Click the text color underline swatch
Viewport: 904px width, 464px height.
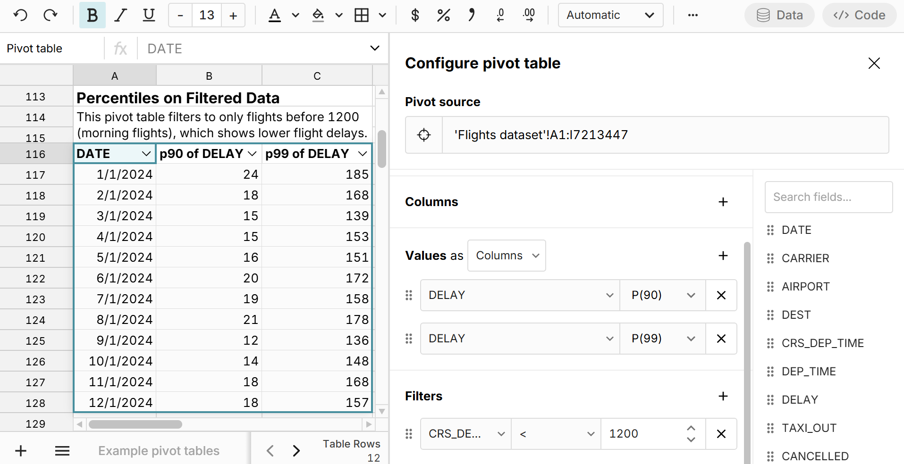pos(275,15)
